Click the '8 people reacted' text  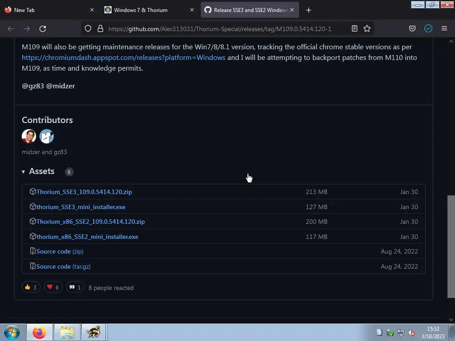pos(111,288)
